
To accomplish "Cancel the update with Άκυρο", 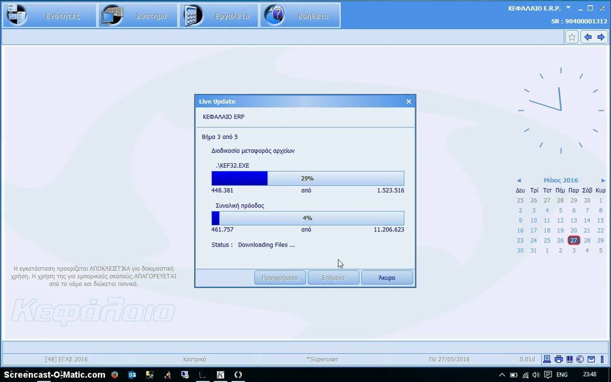I will [387, 278].
